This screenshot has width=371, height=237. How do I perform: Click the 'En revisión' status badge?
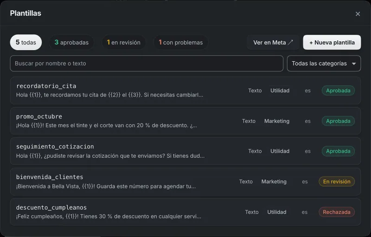click(337, 182)
